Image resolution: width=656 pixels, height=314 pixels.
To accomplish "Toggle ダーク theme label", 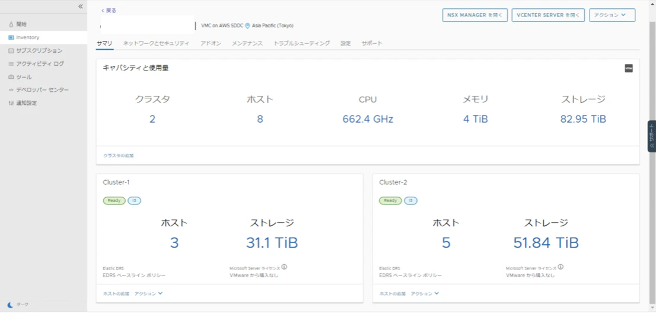I will 23,305.
